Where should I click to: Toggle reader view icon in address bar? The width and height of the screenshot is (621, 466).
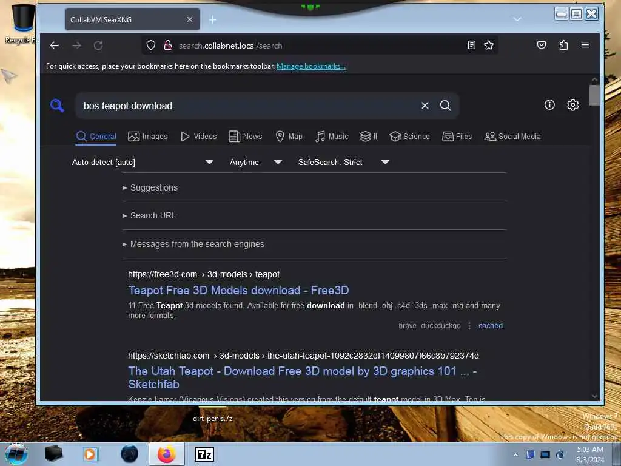pyautogui.click(x=471, y=45)
